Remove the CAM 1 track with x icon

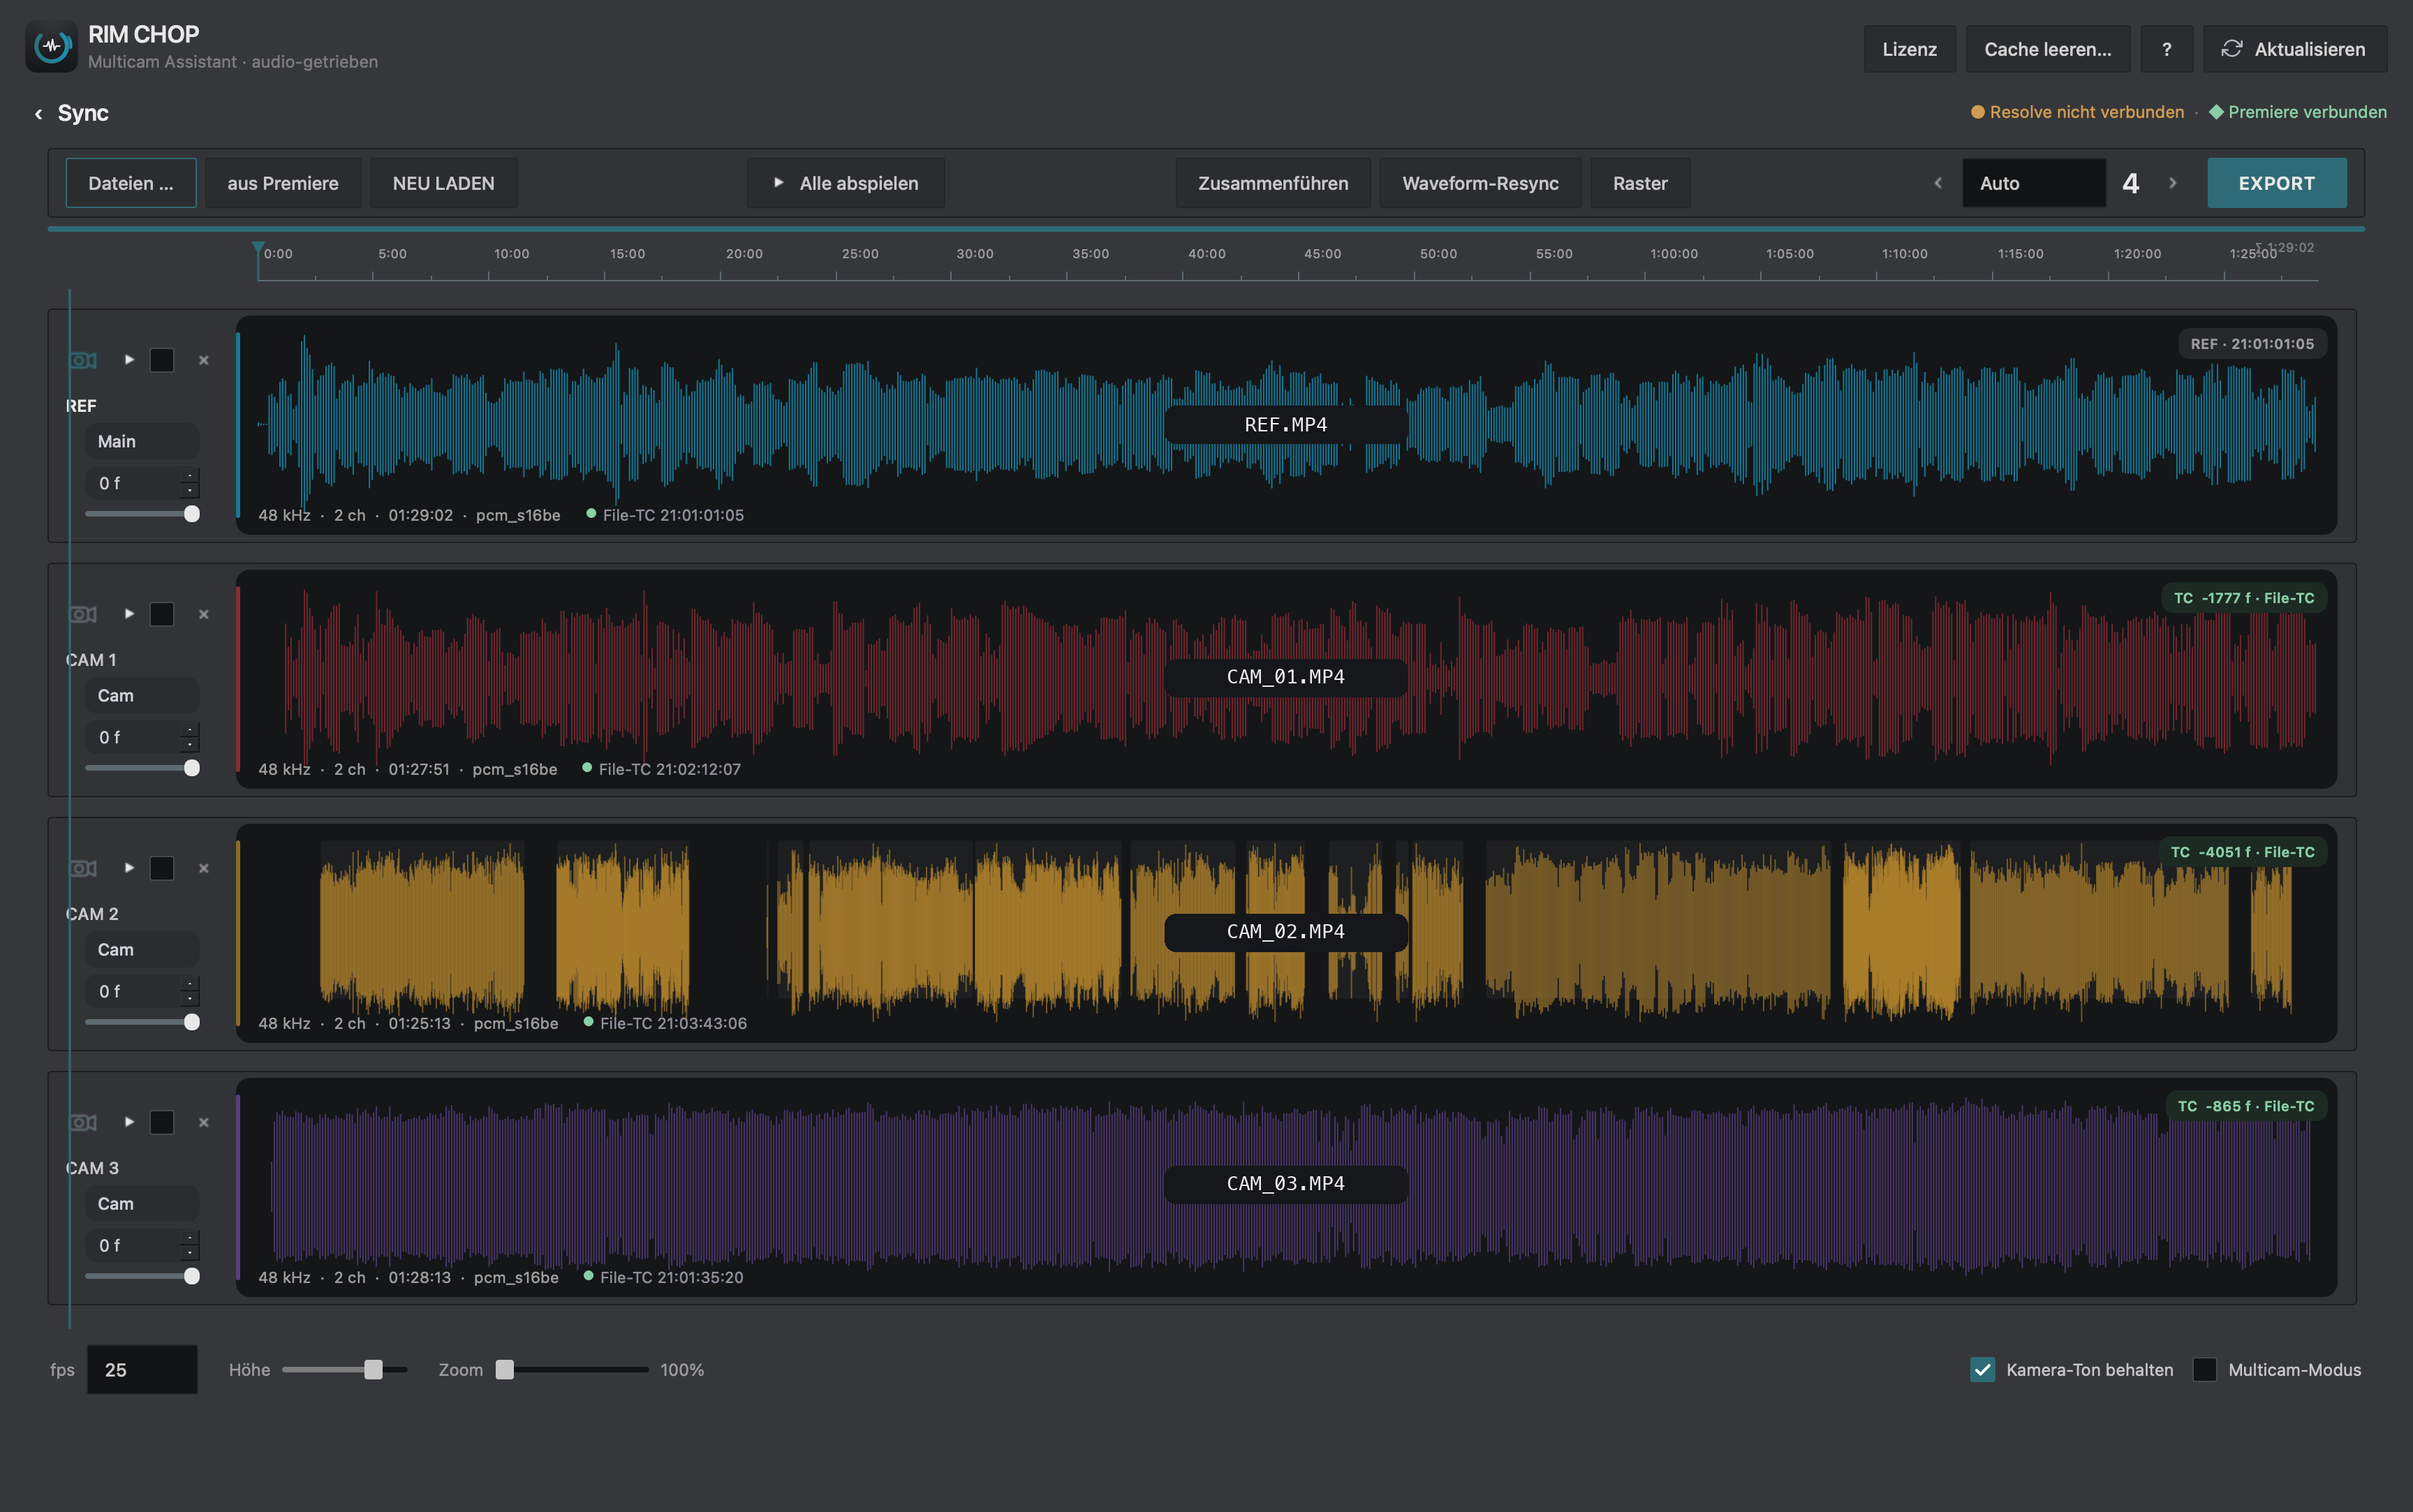click(x=204, y=614)
